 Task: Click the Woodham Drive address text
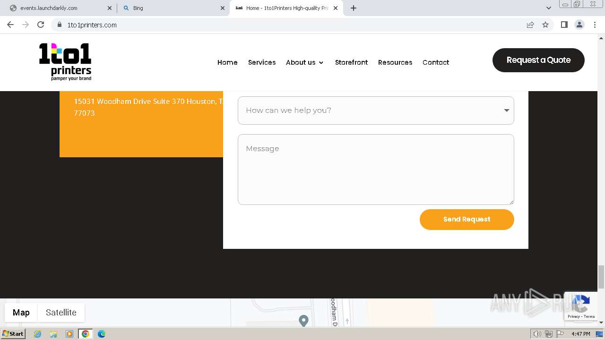(148, 107)
